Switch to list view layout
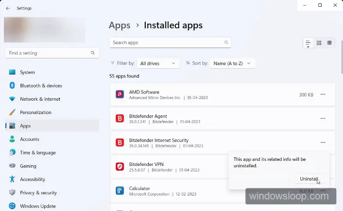 [308, 43]
